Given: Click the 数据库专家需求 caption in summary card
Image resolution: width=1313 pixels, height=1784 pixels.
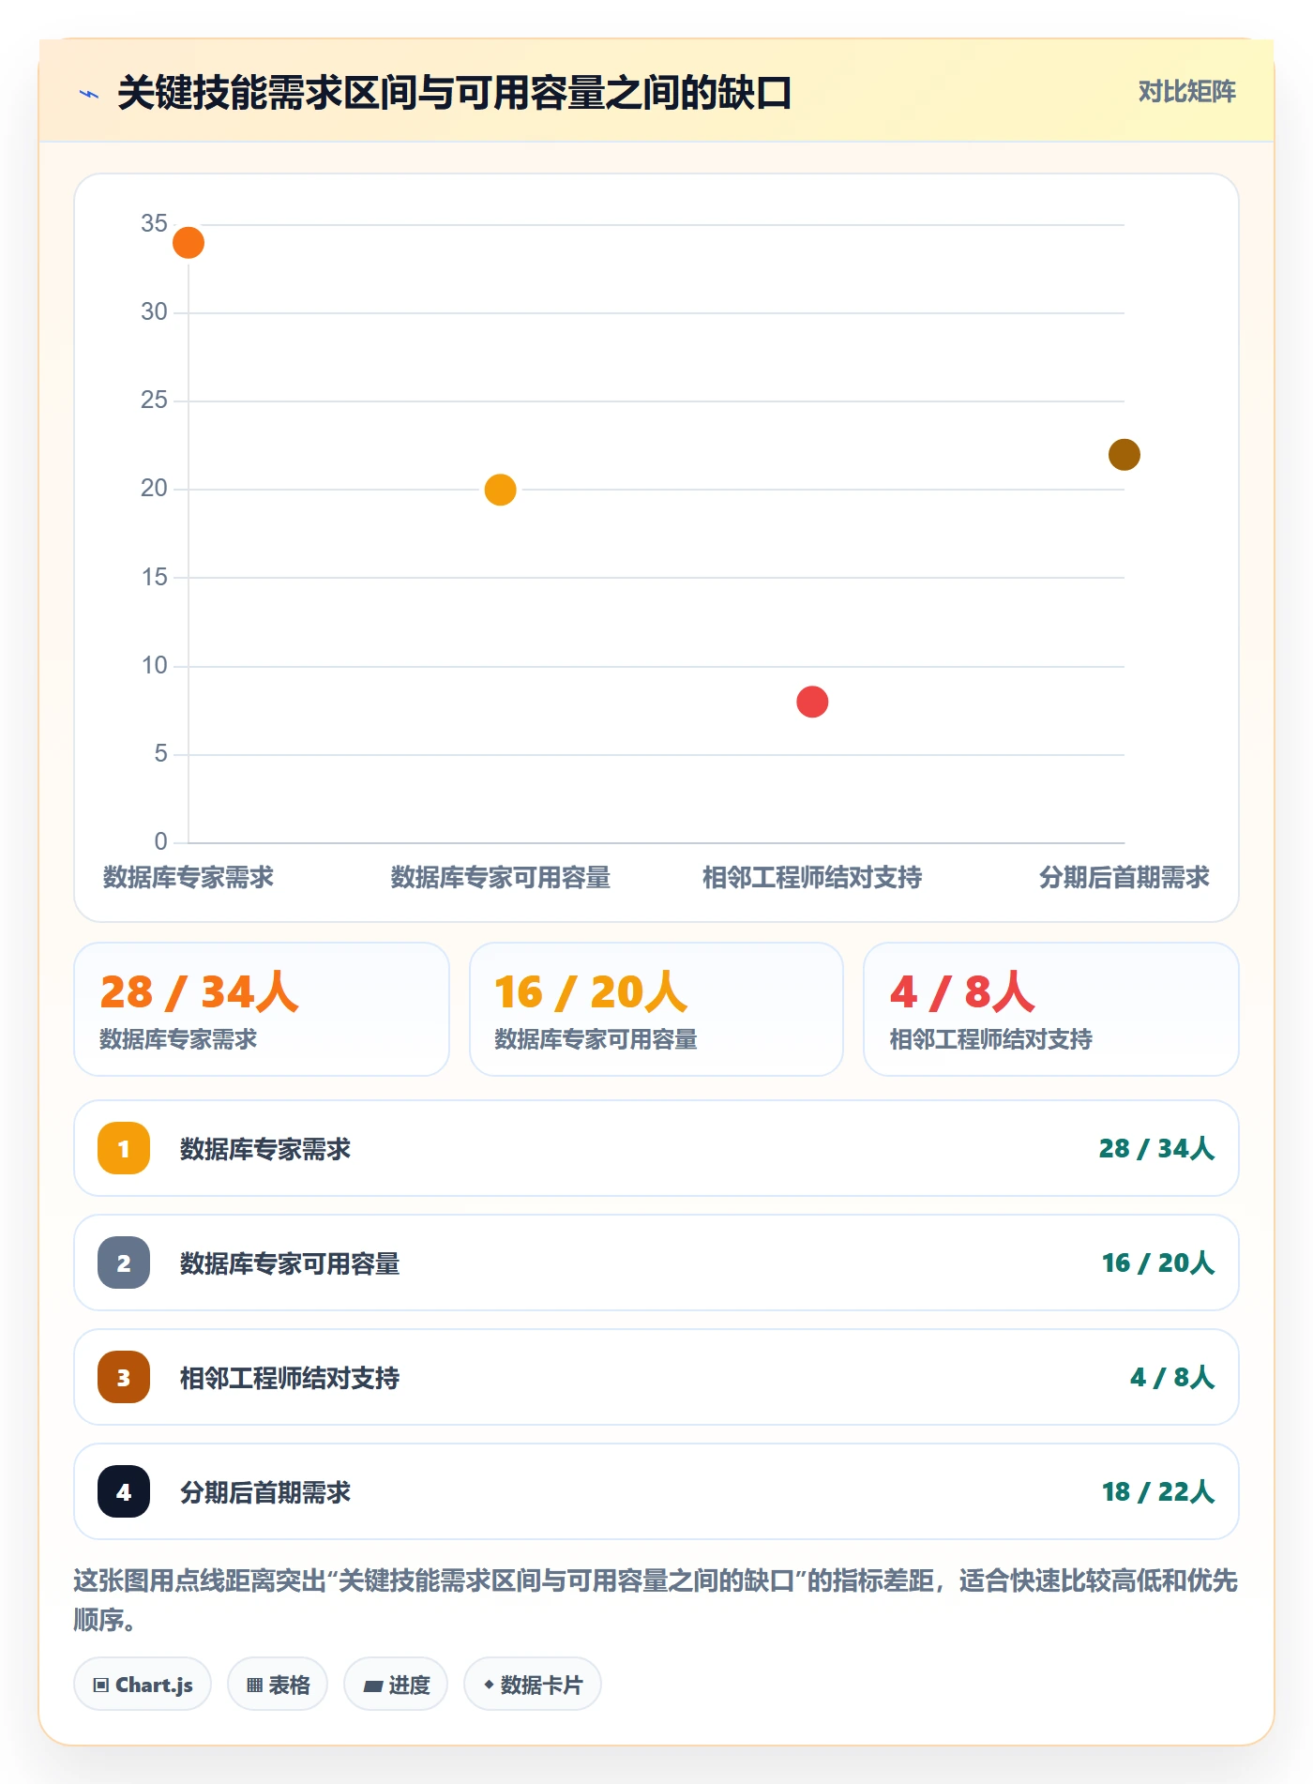Looking at the screenshot, I should [x=178, y=1039].
